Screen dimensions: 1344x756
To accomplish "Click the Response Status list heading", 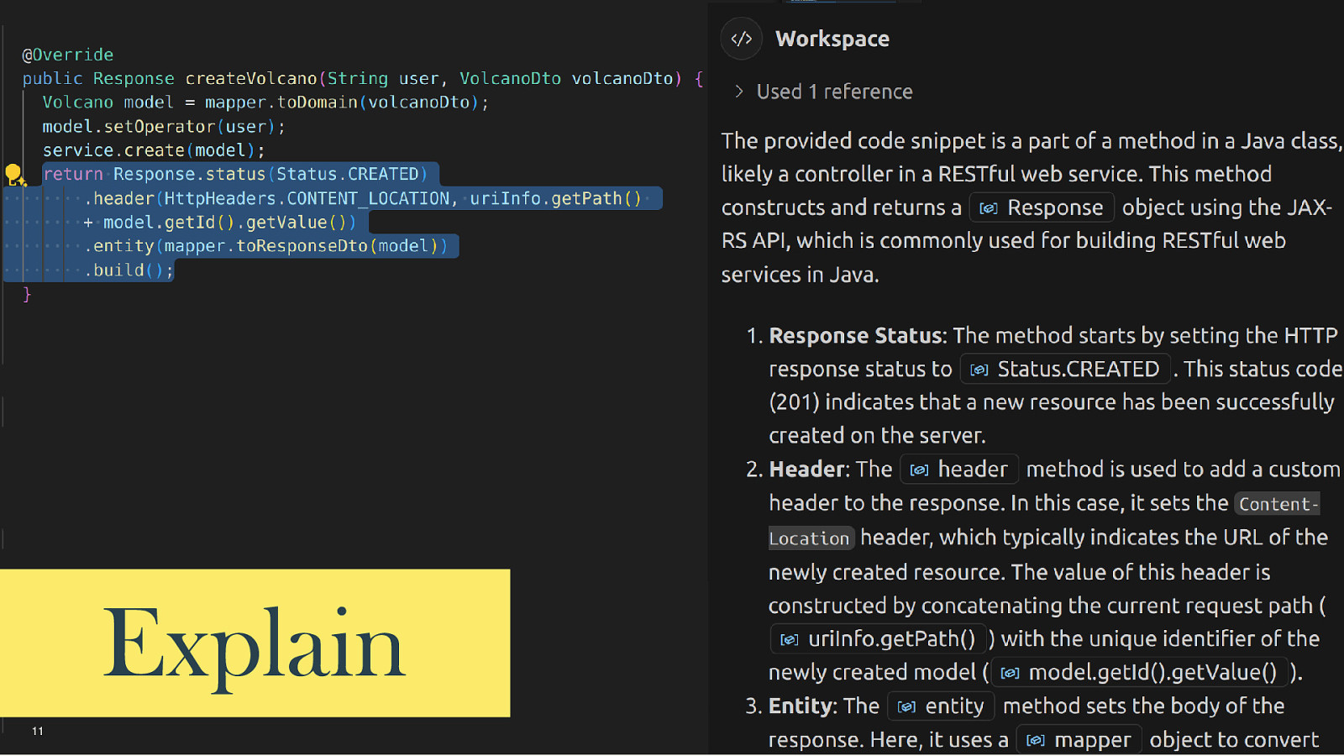I will point(855,336).
